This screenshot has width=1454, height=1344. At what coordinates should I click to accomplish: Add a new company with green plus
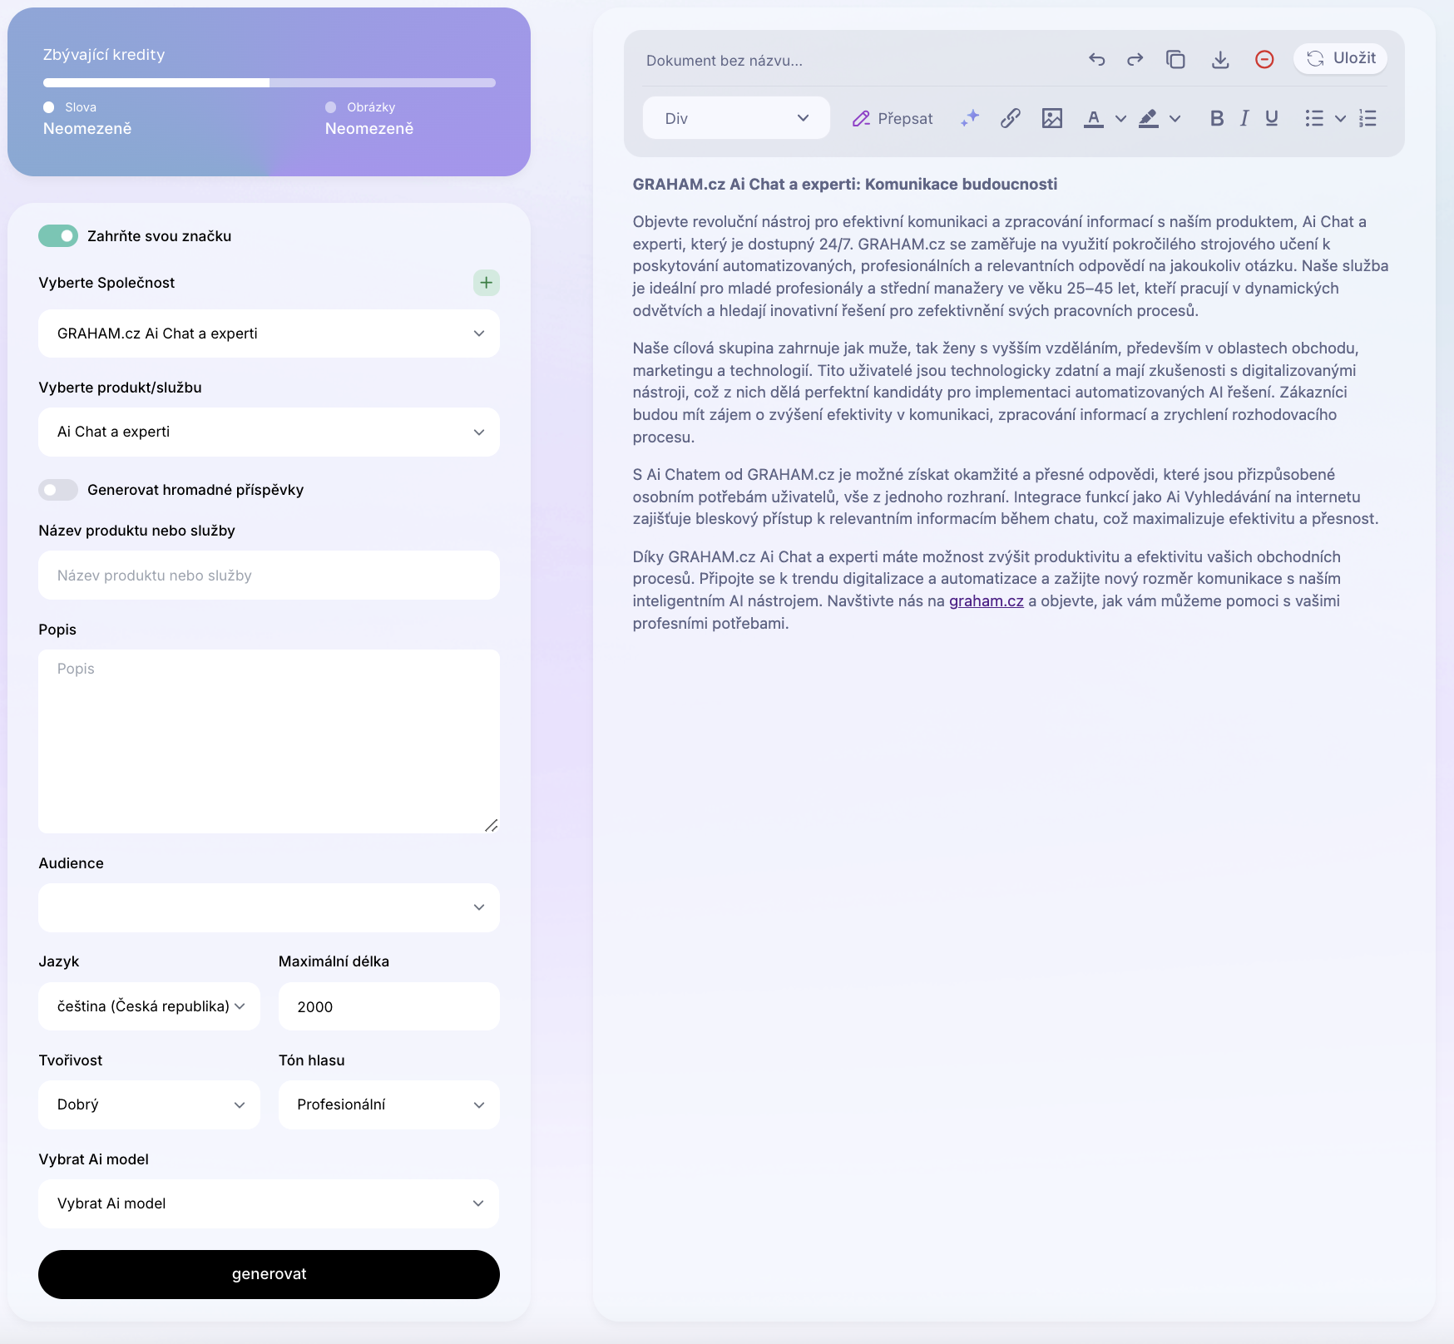point(487,283)
